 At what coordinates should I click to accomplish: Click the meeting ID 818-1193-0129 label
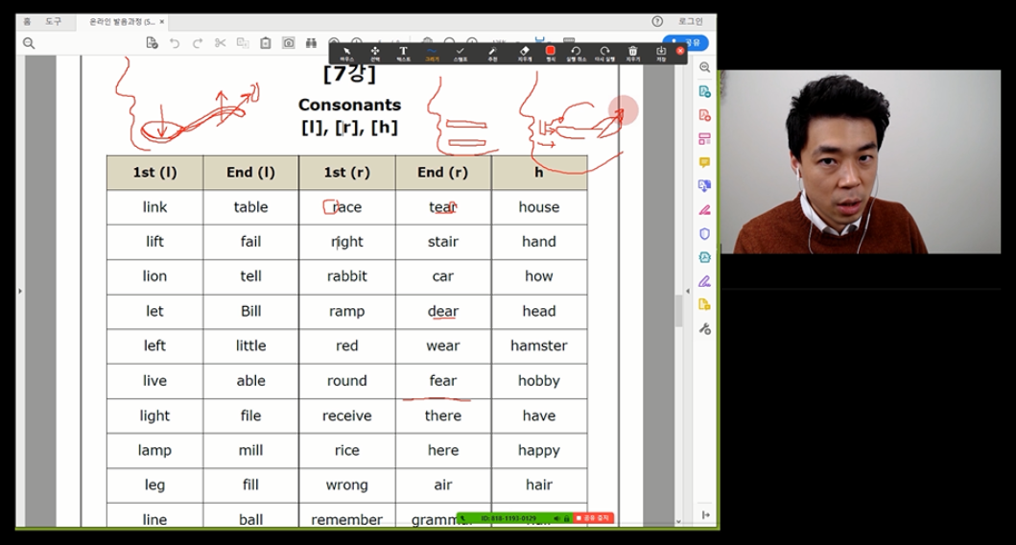[508, 518]
